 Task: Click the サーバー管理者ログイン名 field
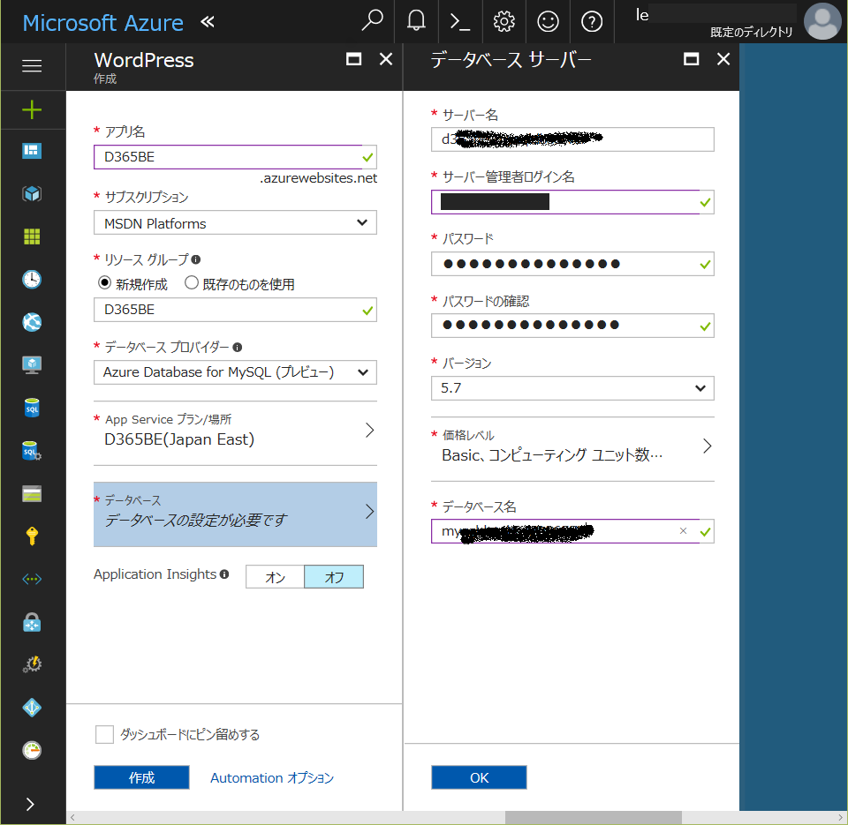click(572, 201)
